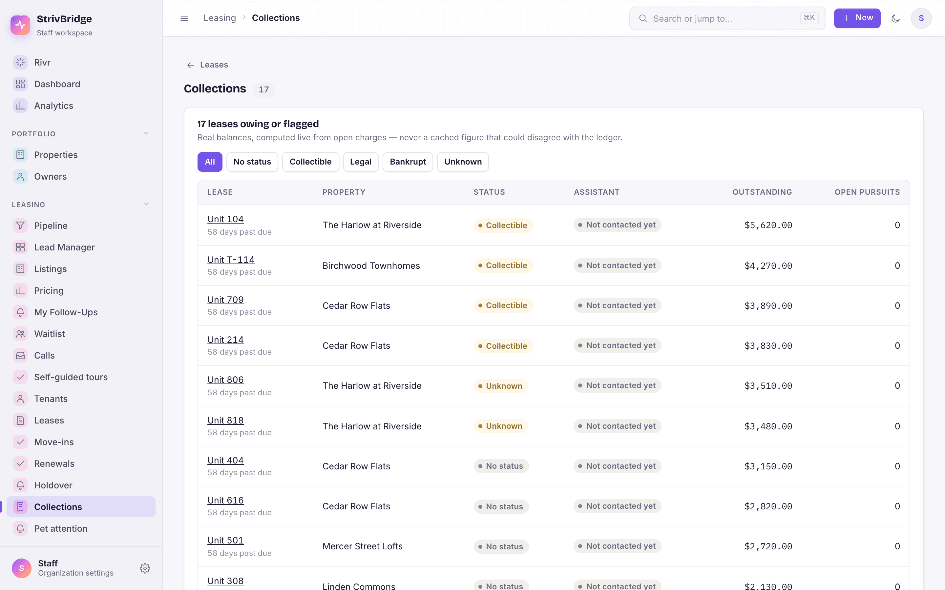Open Move-ins in the sidebar
Screen dimensions: 945x590
(81, 442)
